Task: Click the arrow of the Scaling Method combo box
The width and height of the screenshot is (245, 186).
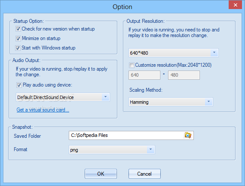Action: click(x=208, y=102)
